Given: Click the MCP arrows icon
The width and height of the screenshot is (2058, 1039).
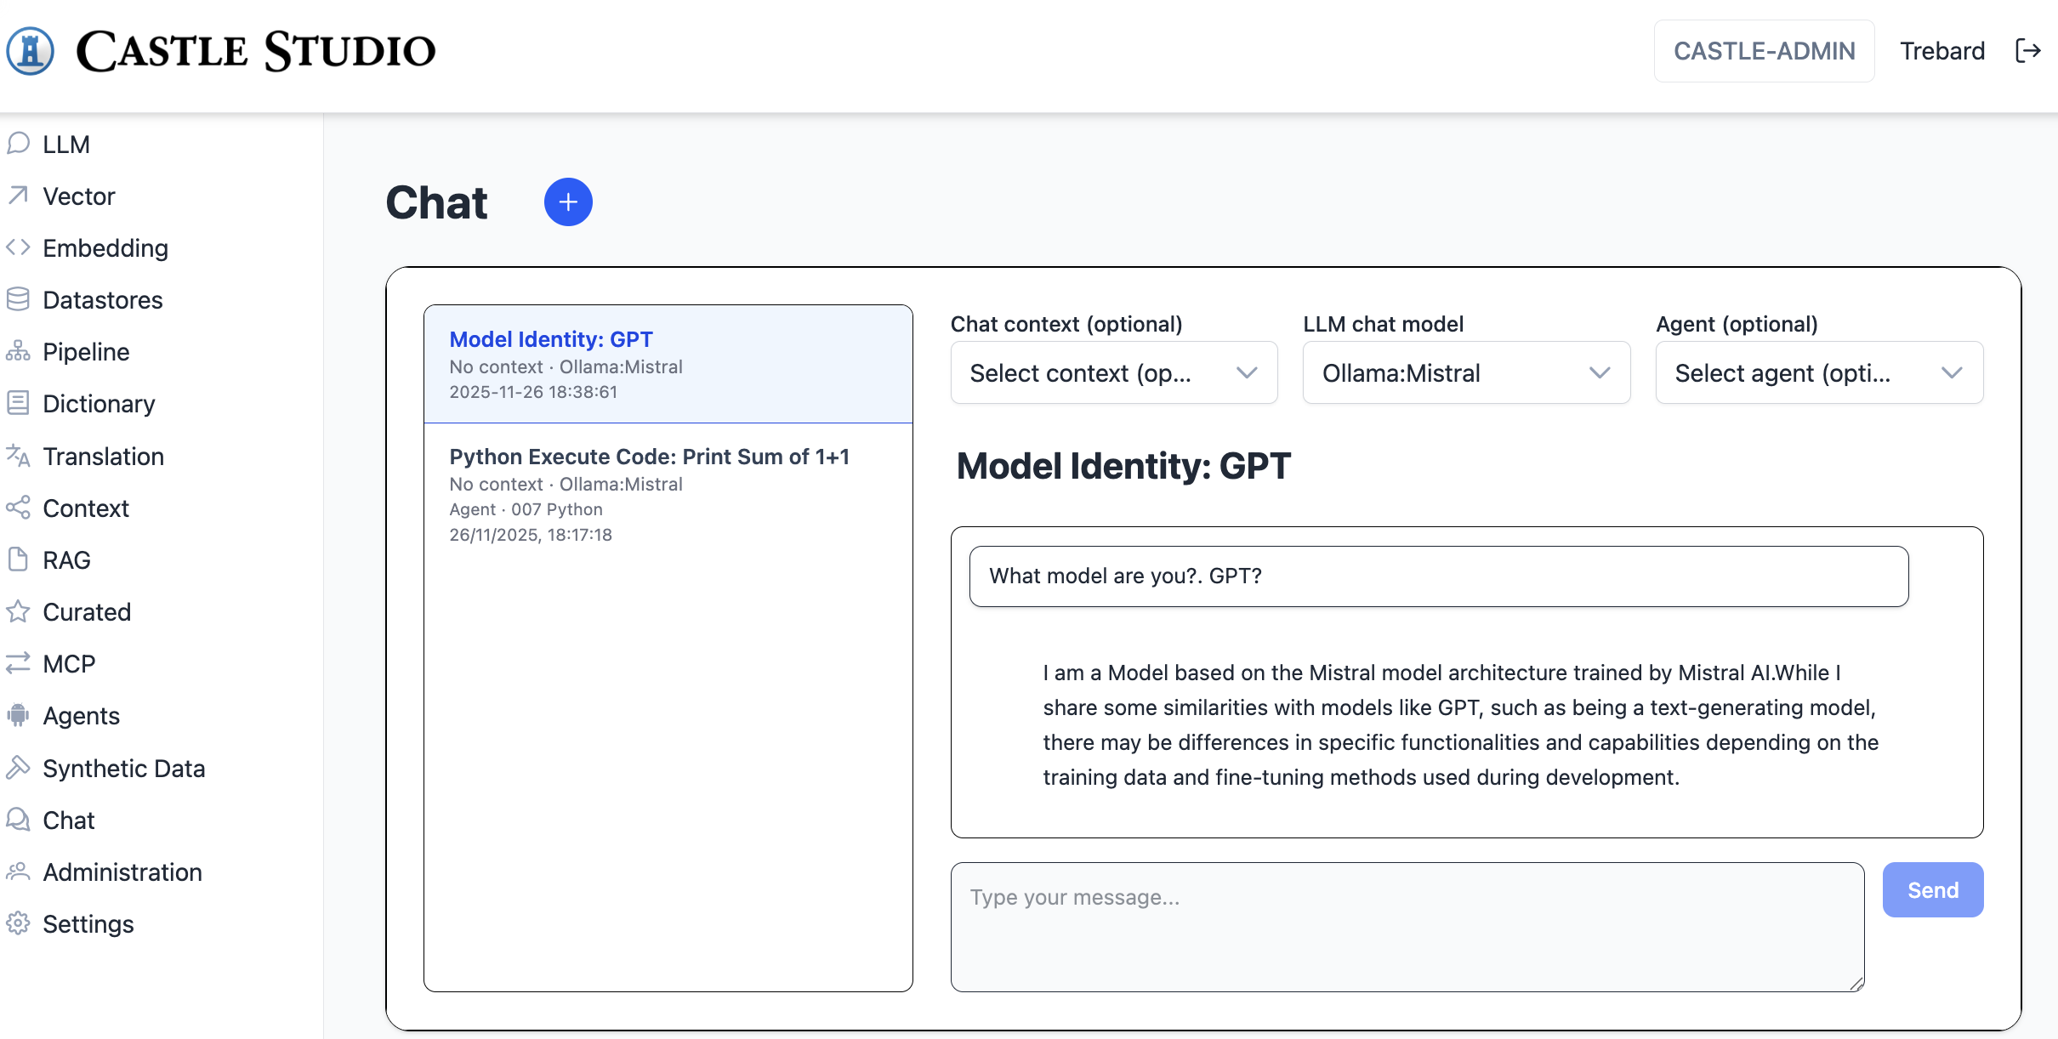Looking at the screenshot, I should [x=18, y=663].
